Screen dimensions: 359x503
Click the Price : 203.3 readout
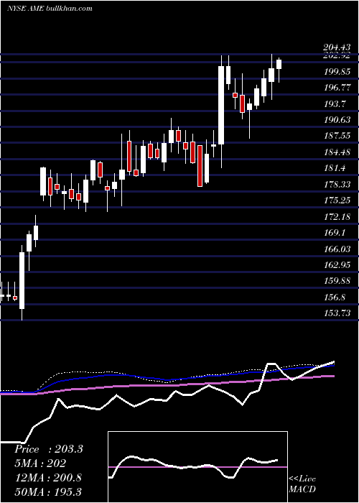pos(49,449)
